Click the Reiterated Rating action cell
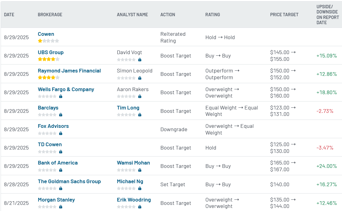Viewport: 342px width, 211px height. [173, 37]
